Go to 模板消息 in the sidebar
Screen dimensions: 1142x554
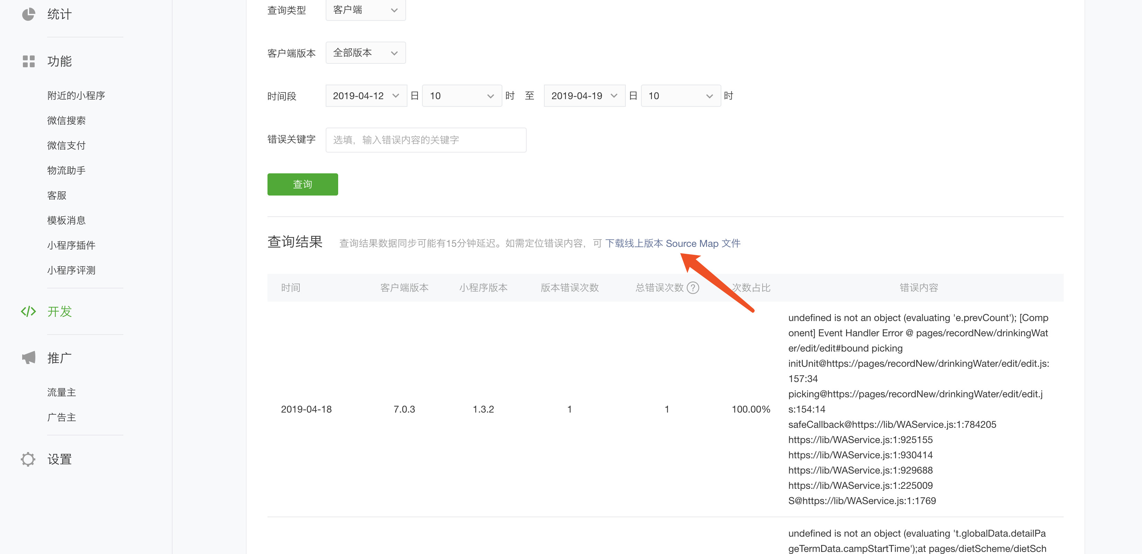67,220
